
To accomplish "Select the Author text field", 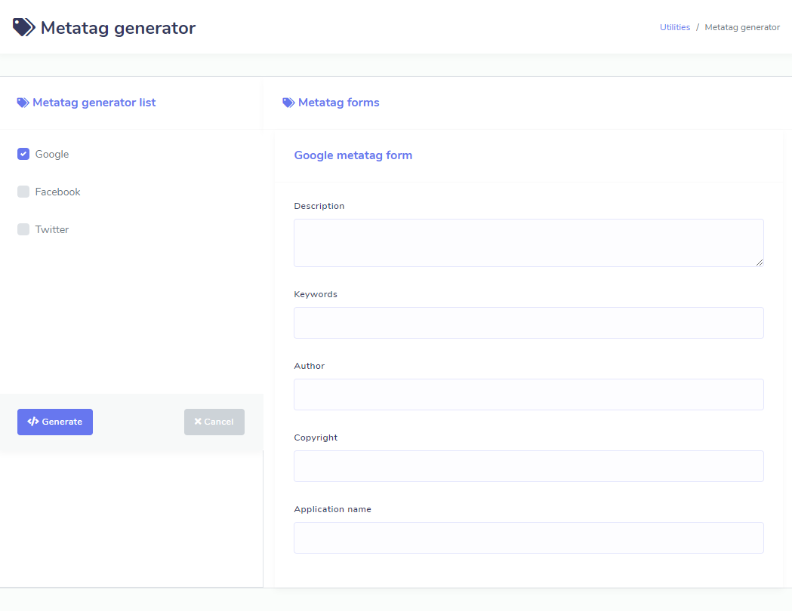I will point(528,395).
